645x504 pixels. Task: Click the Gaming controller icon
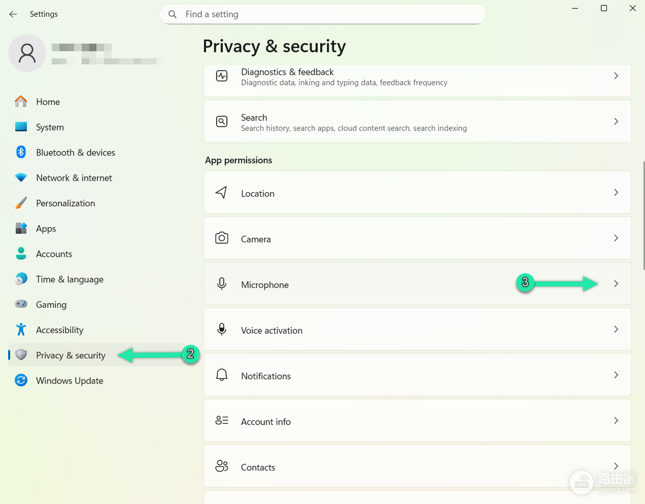tap(21, 304)
